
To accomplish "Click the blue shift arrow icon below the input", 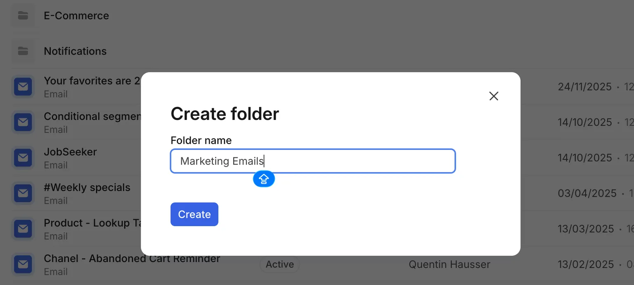I will click(264, 179).
